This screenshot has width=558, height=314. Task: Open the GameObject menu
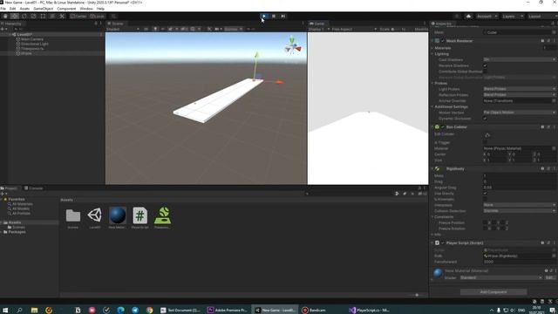44,9
